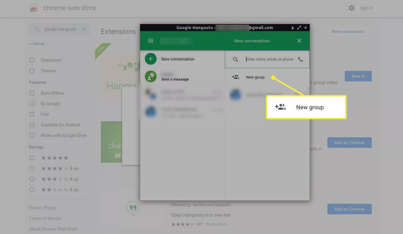Click the Productivity category label
403x234 pixels.
(217, 224)
